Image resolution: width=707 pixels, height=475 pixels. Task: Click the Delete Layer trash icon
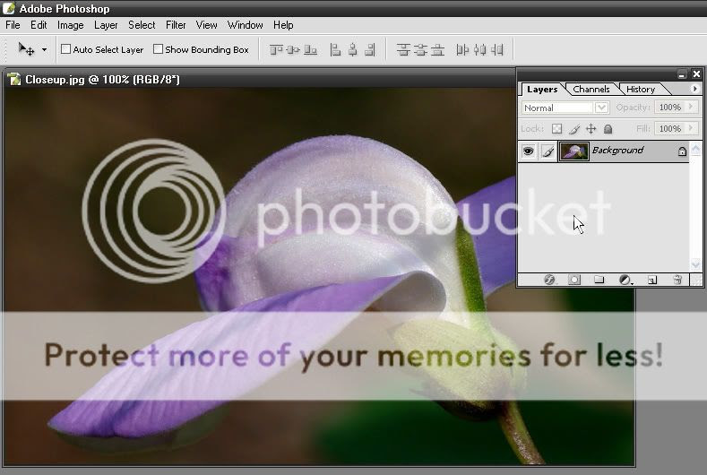click(x=677, y=280)
